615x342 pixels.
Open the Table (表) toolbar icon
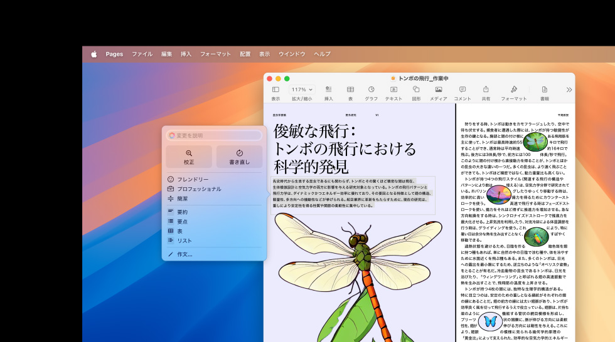350,90
